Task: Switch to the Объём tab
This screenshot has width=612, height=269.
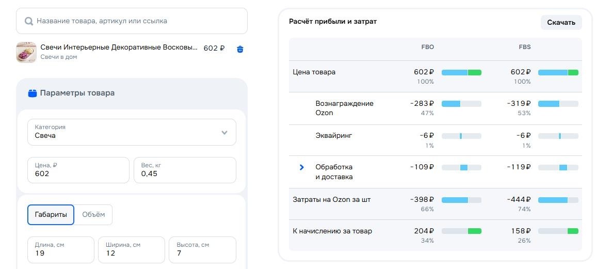Action: tap(93, 215)
